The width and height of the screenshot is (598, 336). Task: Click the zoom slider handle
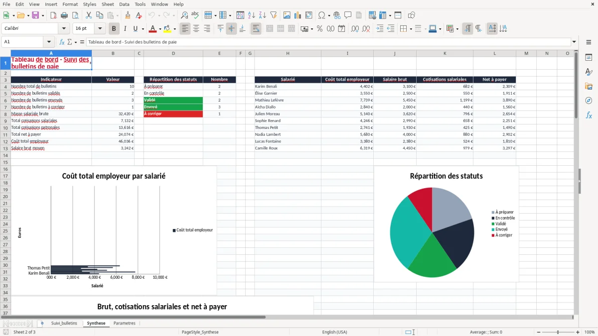click(x=558, y=332)
